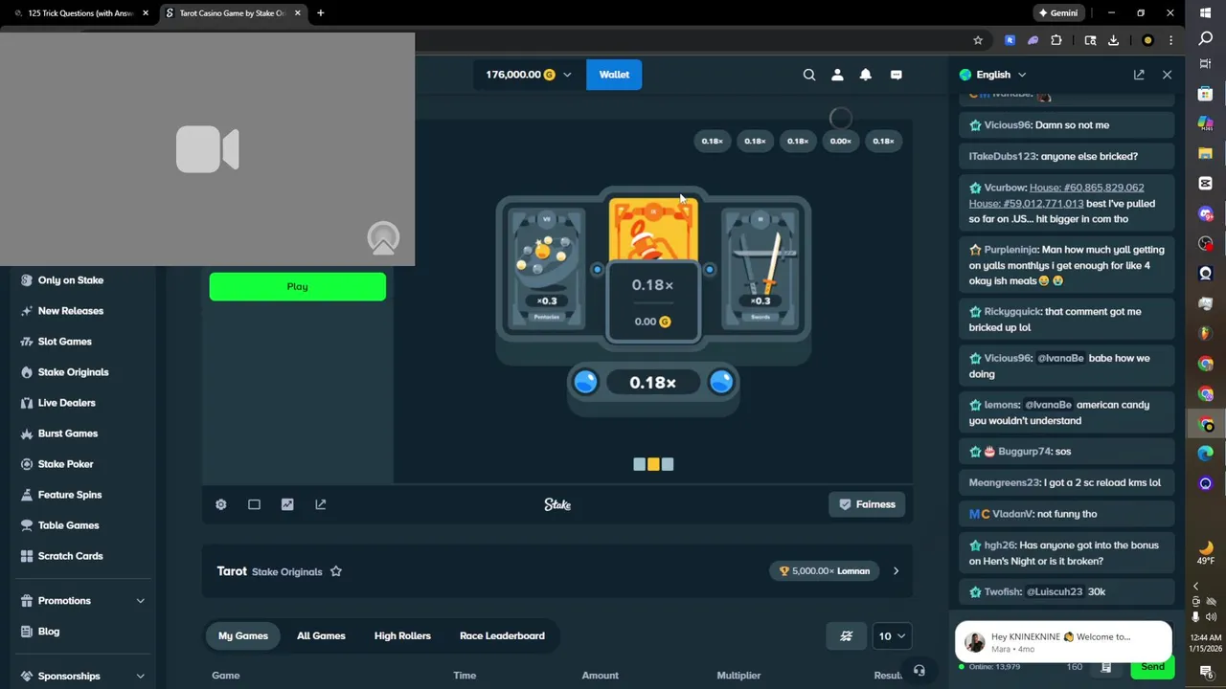Open game settings gear

[221, 504]
